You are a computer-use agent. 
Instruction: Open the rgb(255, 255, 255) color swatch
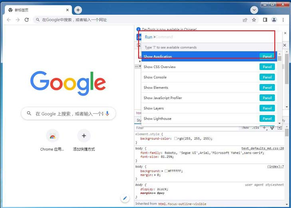point(175,138)
